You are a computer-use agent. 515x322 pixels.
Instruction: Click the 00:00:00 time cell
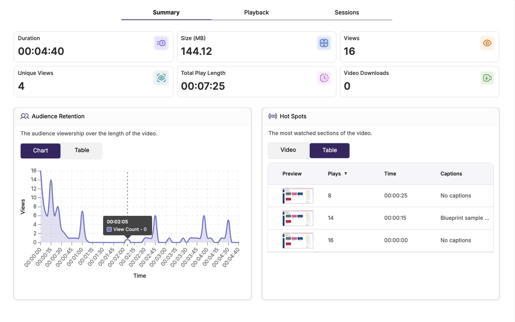[396, 240]
